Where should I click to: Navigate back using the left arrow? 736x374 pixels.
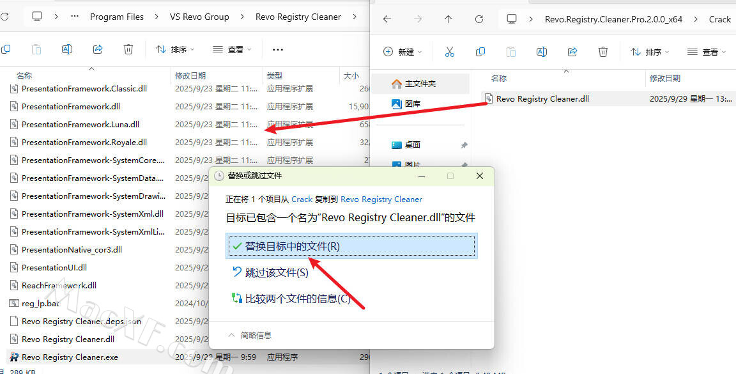[x=387, y=19]
